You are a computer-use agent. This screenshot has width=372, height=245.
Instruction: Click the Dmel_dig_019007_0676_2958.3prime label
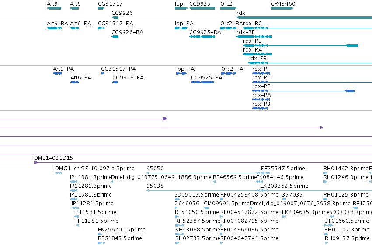(300, 204)
